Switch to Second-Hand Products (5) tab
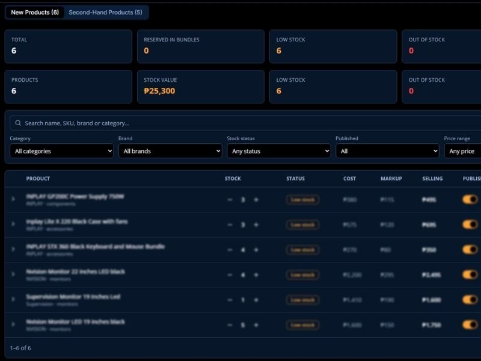The width and height of the screenshot is (481, 361). (106, 13)
